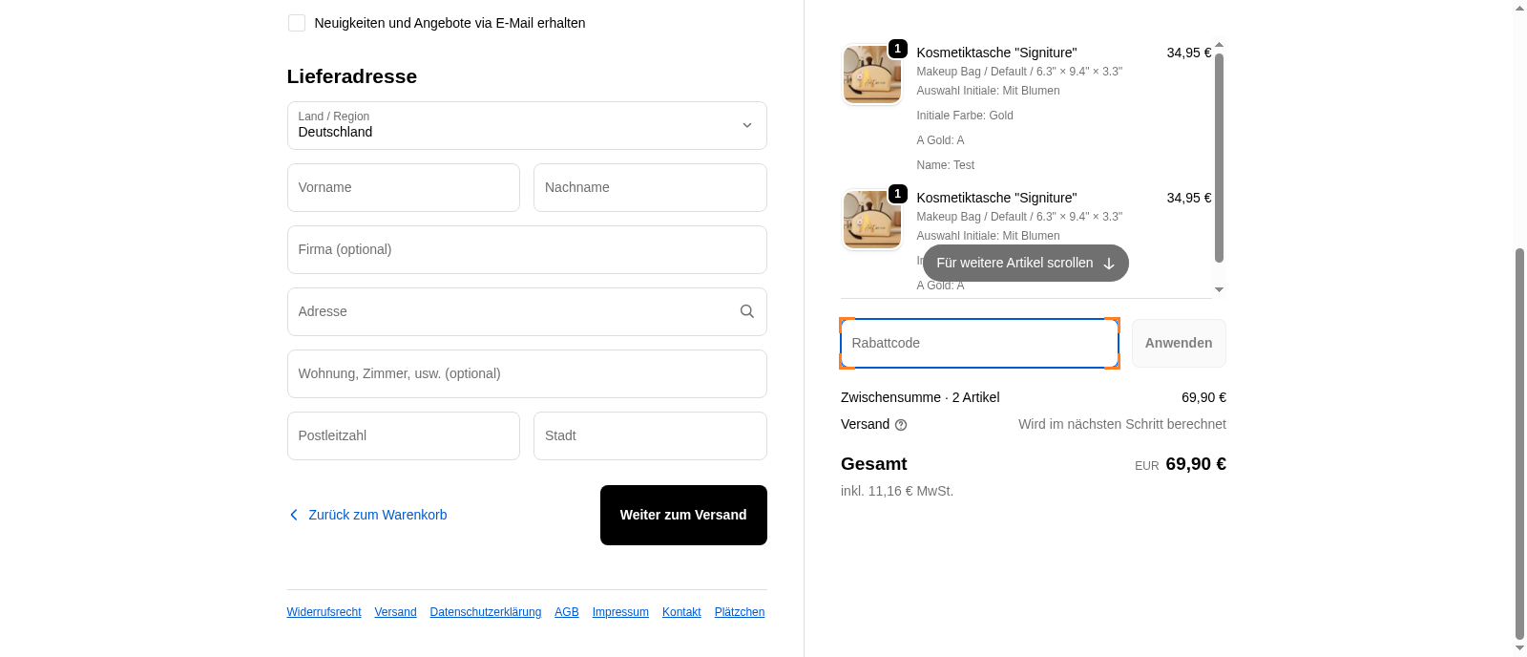Click into the Vorname field

404,187
